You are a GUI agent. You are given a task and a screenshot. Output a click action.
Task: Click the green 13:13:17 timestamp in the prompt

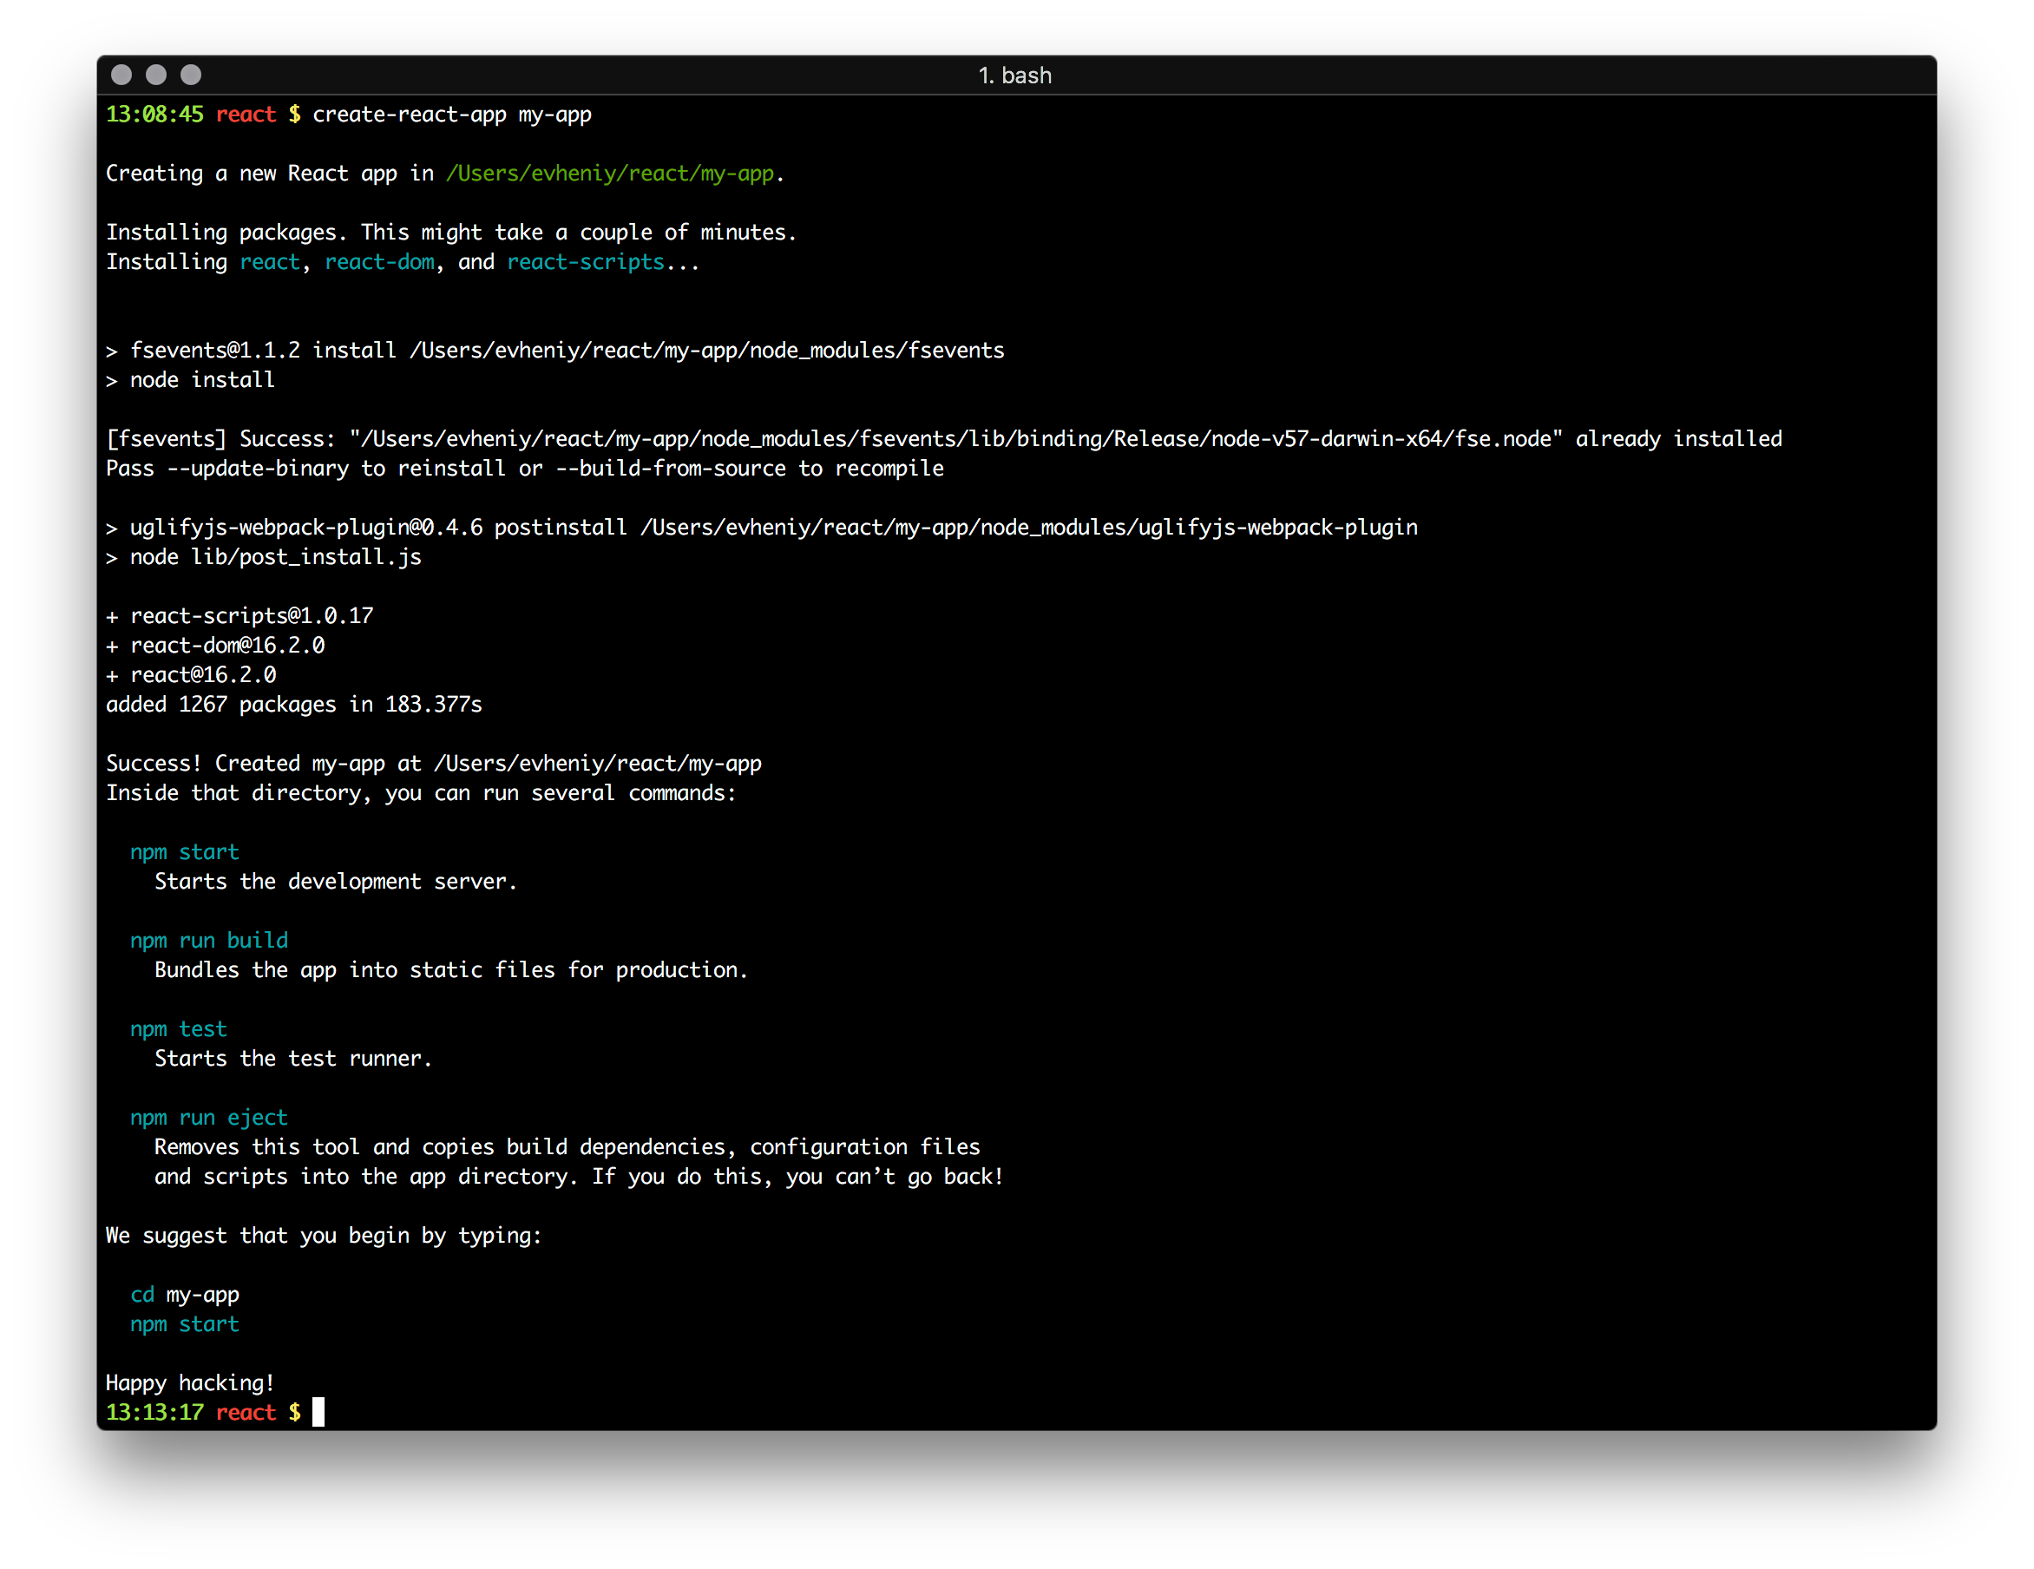click(x=154, y=1413)
